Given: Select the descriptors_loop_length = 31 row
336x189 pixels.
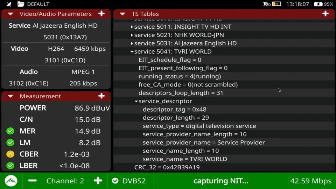Looking at the screenshot, I should [x=224, y=93].
